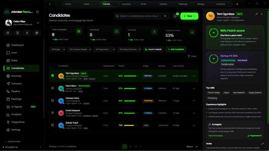Open more options for Chinaza Uche row

pyautogui.click(x=194, y=101)
